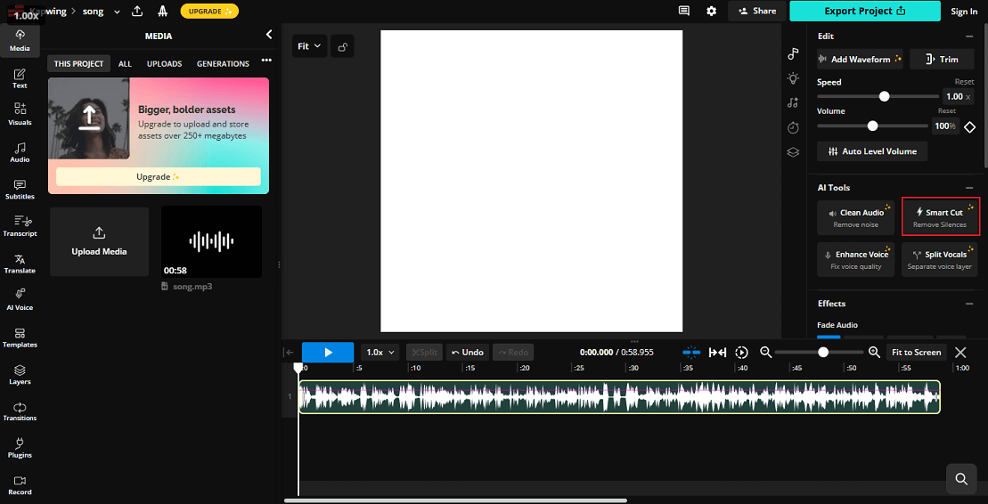Select the lightbulb icon in right strip
The height and width of the screenshot is (504, 988).
pos(793,78)
